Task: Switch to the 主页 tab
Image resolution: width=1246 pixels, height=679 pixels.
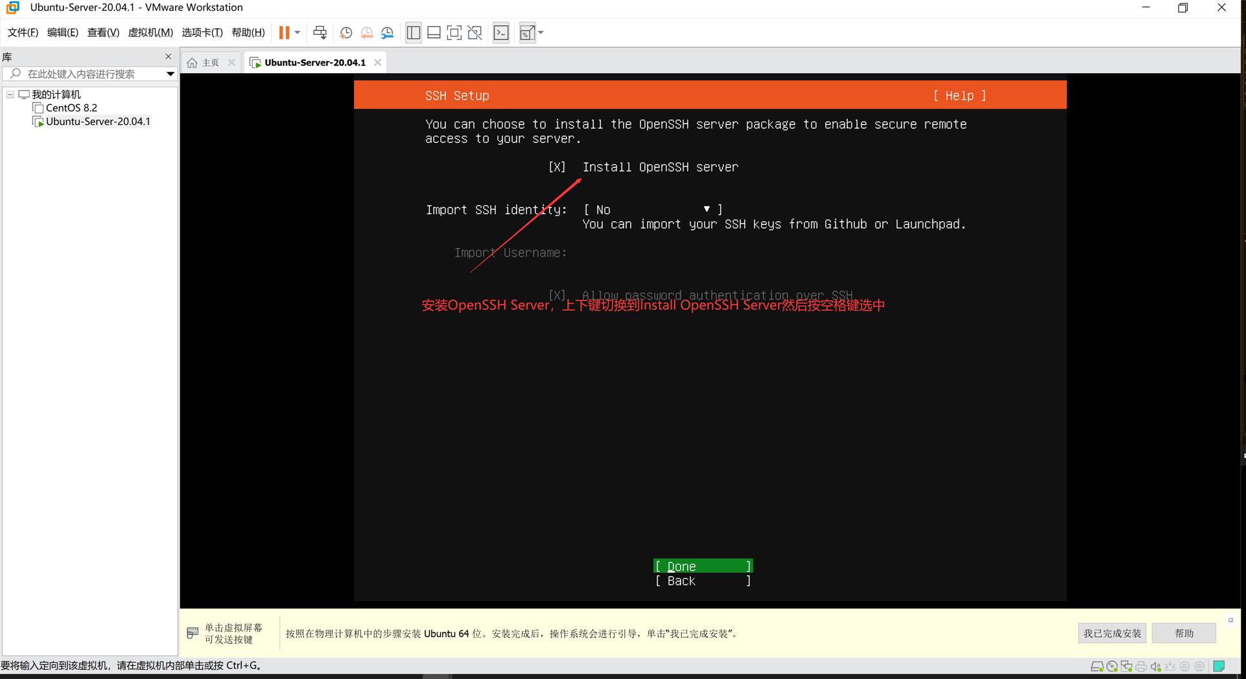Action: point(211,63)
